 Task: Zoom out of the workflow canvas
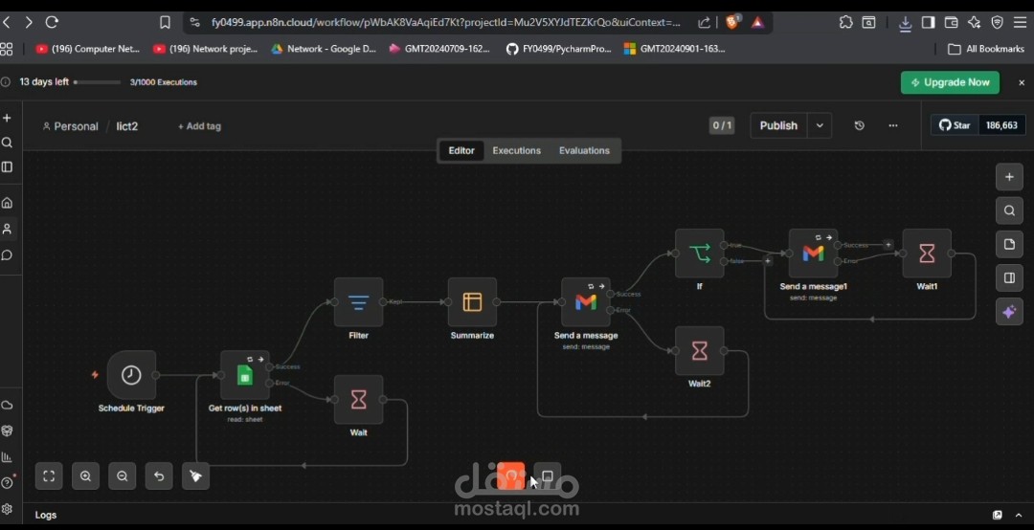point(122,475)
